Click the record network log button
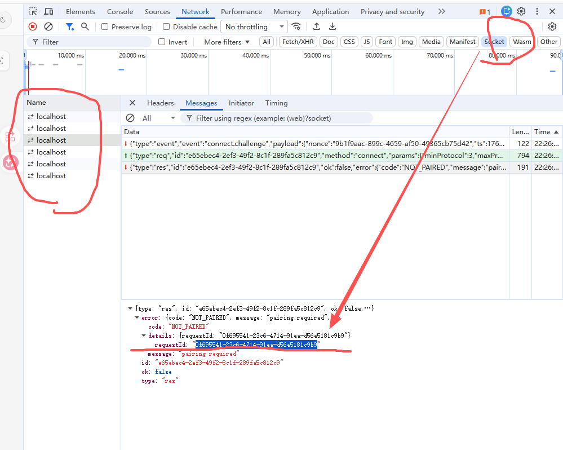This screenshot has width=563, height=450. coord(33,27)
